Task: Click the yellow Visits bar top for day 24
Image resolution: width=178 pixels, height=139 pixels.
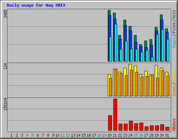Action: (x=130, y=67)
